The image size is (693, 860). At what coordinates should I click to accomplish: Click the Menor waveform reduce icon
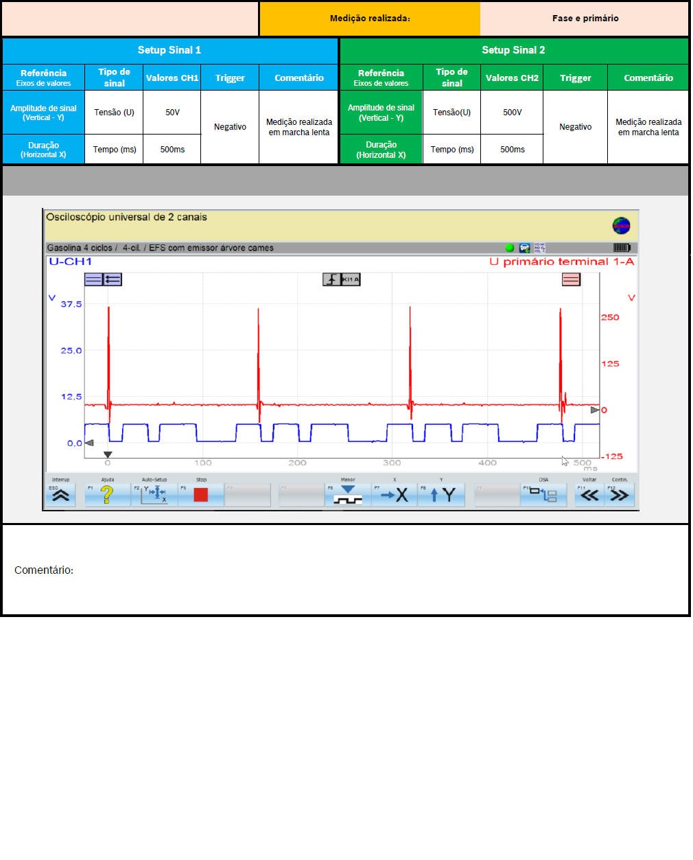click(348, 495)
